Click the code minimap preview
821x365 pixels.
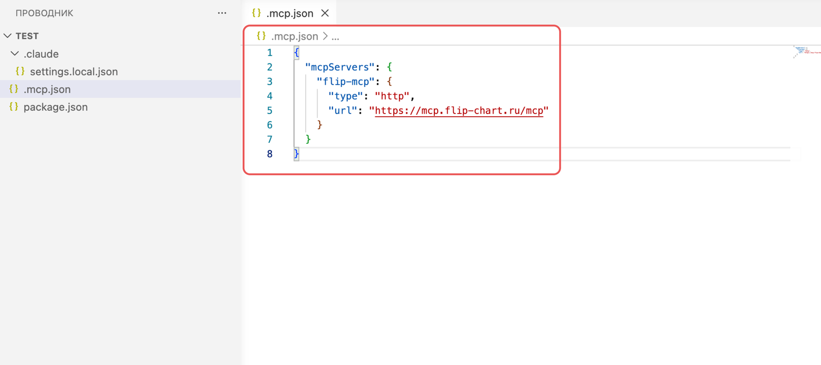(x=807, y=52)
